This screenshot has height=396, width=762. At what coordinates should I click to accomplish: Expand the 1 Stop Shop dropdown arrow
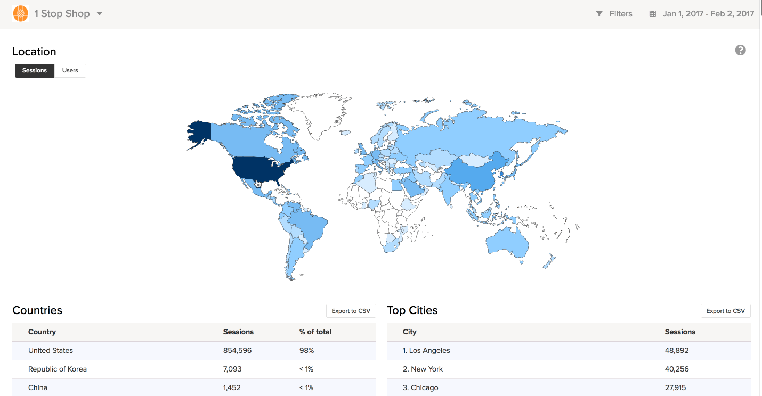(x=99, y=14)
